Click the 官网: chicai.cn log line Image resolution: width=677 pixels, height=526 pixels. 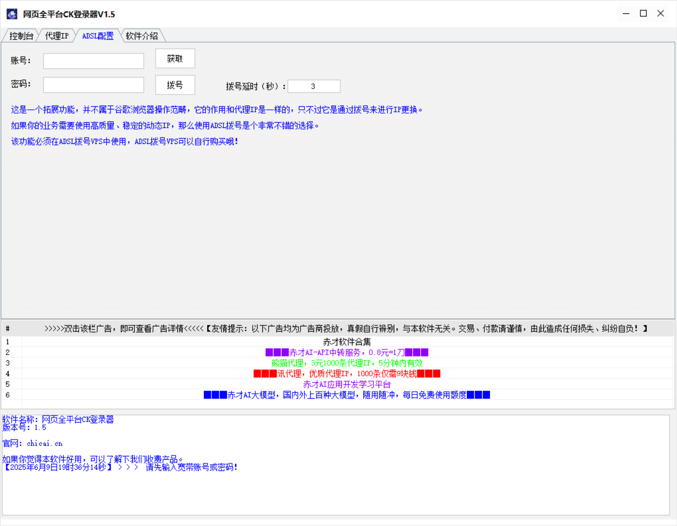click(x=32, y=443)
